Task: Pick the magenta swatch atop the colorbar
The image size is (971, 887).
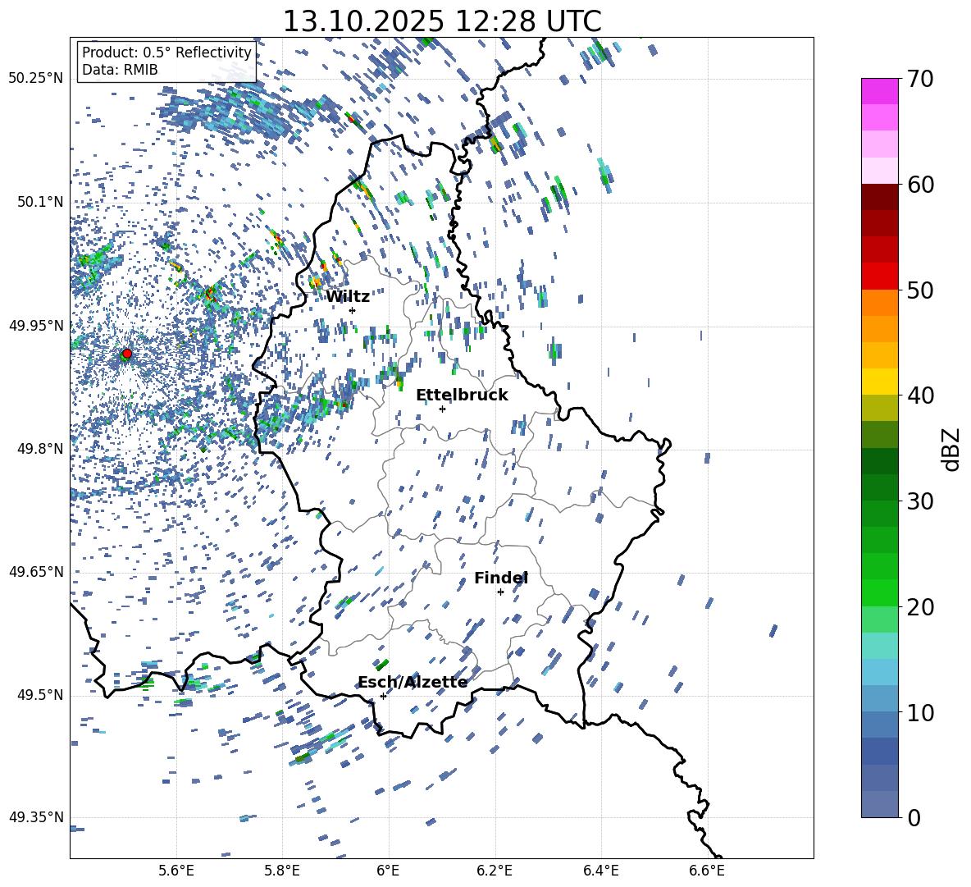Action: tap(880, 91)
